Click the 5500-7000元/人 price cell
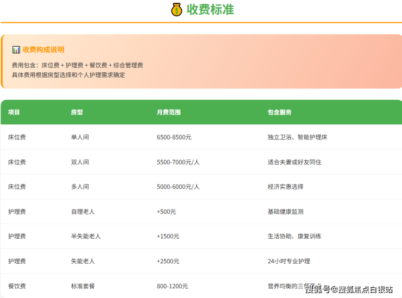Viewport: 402px width, 298px height. tap(178, 162)
